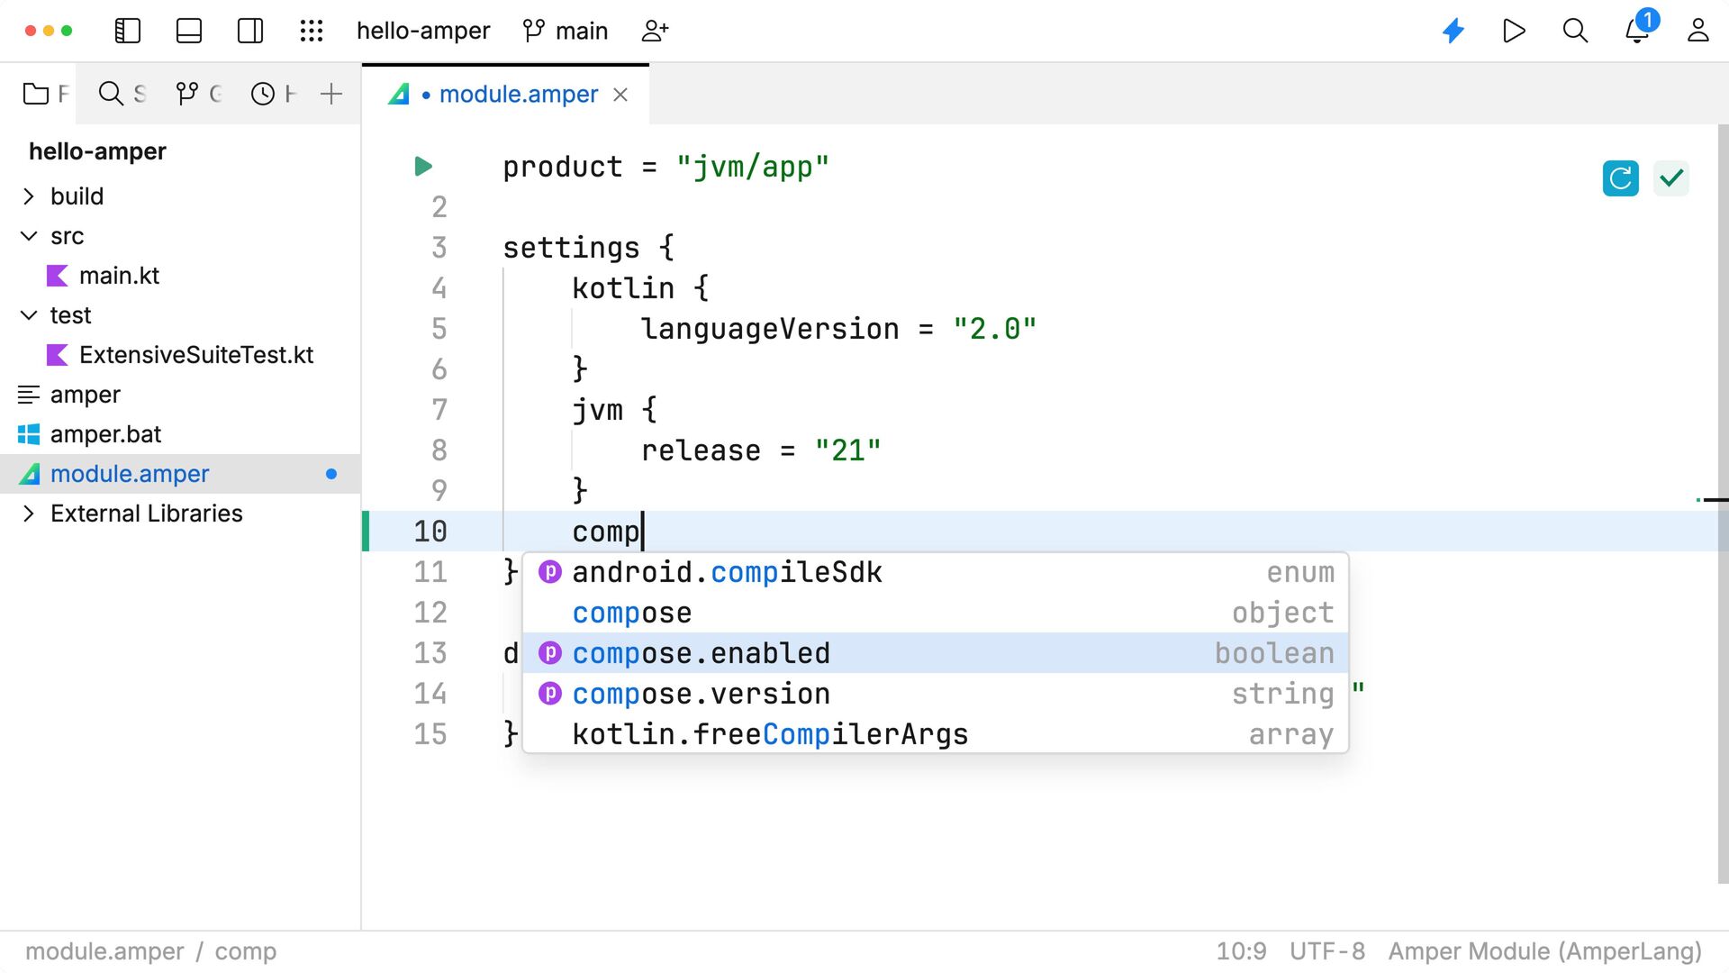Select the module.amper editor tab
This screenshot has height=973, width=1729.
click(505, 94)
